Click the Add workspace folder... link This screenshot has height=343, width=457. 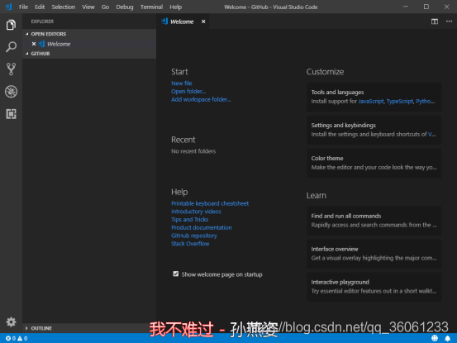tap(201, 99)
